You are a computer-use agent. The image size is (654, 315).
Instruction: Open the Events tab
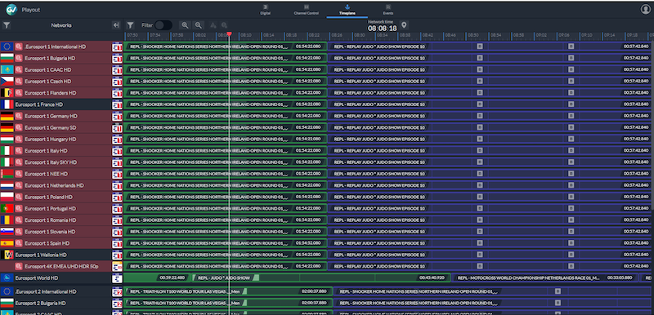388,10
